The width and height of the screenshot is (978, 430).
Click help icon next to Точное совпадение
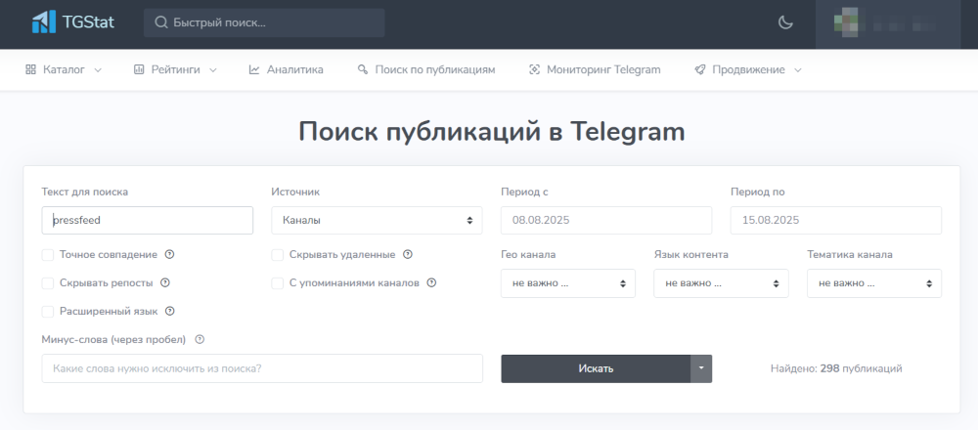[x=169, y=254]
